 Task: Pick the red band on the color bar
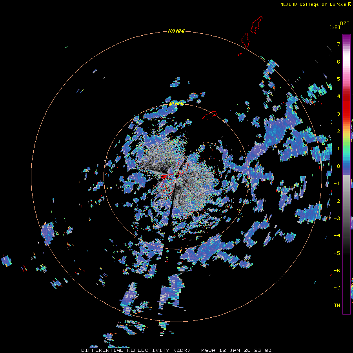[346, 106]
